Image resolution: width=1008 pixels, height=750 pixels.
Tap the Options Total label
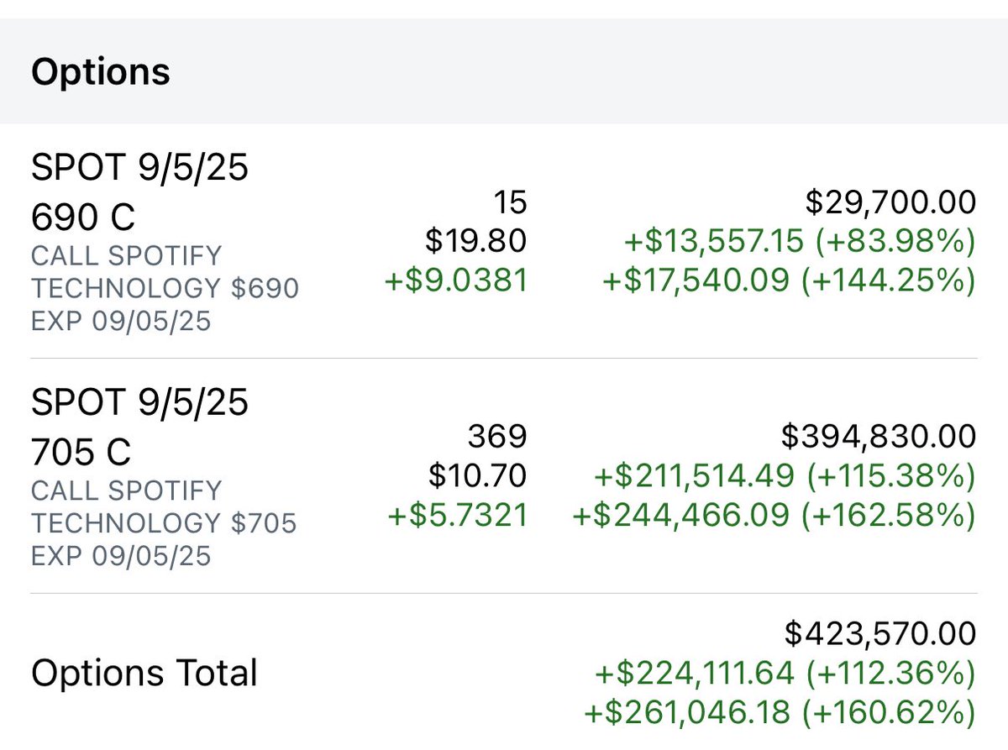pyautogui.click(x=144, y=674)
